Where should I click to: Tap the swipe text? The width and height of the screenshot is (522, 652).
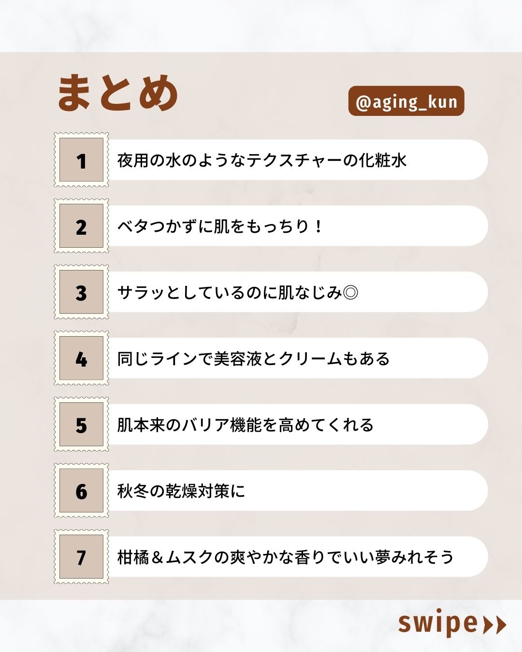[x=437, y=624]
